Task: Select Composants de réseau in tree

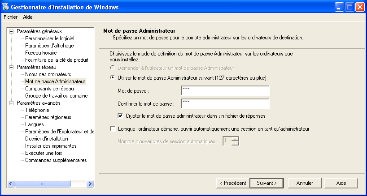Action: 50,89
